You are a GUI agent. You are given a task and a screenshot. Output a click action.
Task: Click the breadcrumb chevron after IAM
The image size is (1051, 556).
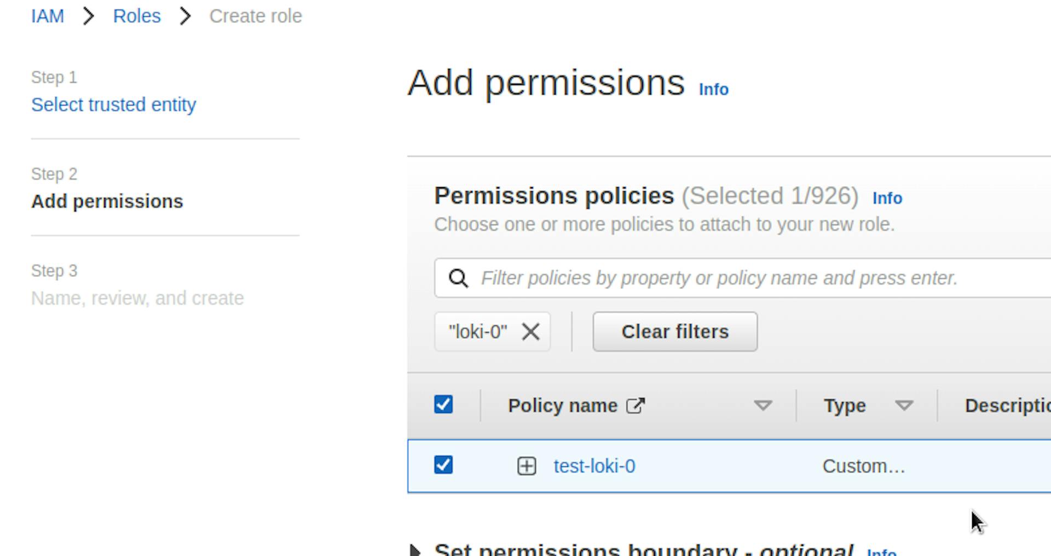coord(89,16)
